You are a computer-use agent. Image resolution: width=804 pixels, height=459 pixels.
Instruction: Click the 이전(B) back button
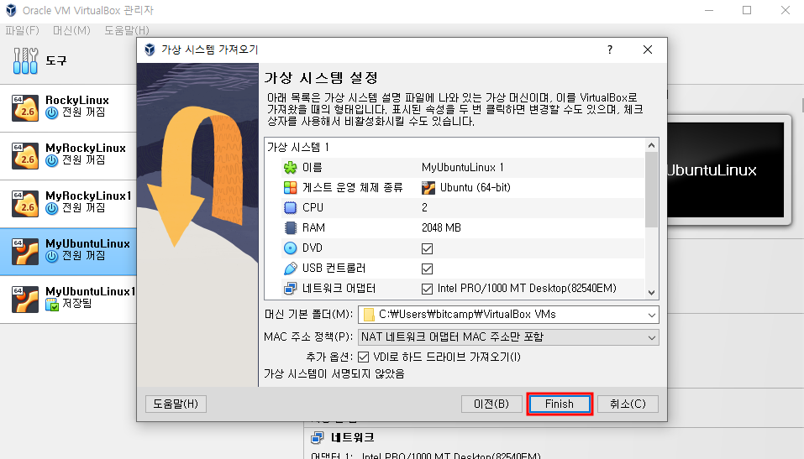(491, 404)
